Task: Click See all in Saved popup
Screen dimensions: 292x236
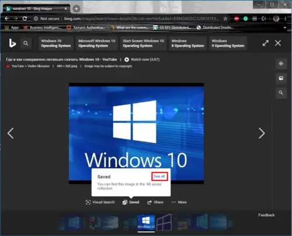Action: pyautogui.click(x=159, y=176)
